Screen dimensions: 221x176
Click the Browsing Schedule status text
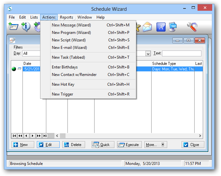click(x=26, y=164)
